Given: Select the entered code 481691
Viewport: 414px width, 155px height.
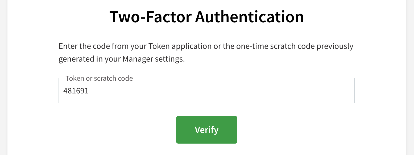Looking at the screenshot, I should click(x=76, y=91).
